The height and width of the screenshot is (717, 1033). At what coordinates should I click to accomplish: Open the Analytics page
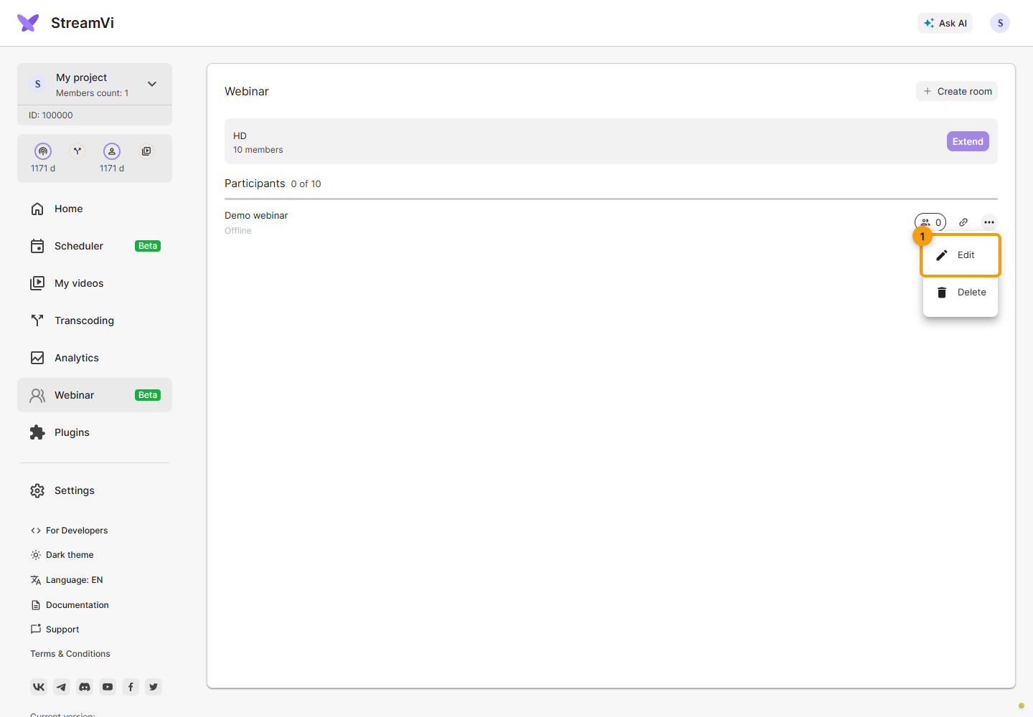[x=95, y=358]
